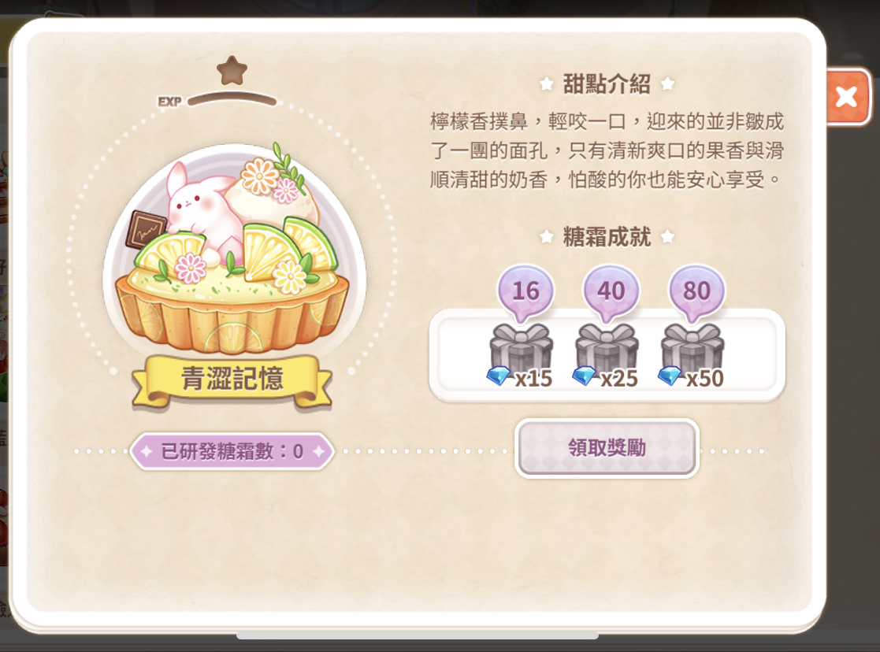Click the brown star level icon

232,71
